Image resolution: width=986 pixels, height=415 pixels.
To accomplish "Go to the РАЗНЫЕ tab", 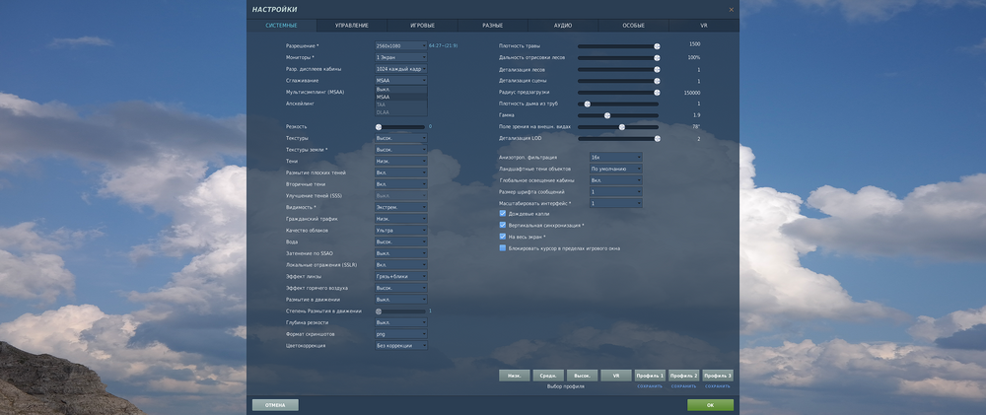I will 492,26.
